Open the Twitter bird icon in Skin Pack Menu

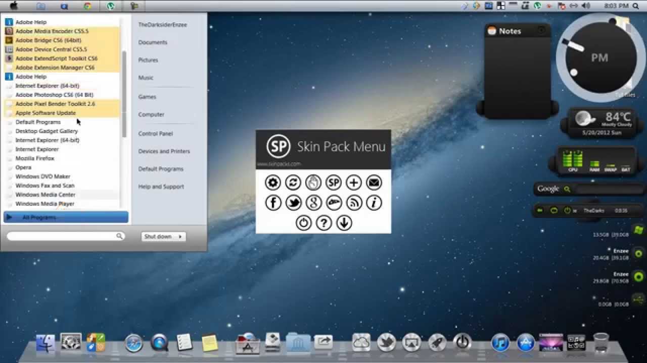[x=293, y=203]
